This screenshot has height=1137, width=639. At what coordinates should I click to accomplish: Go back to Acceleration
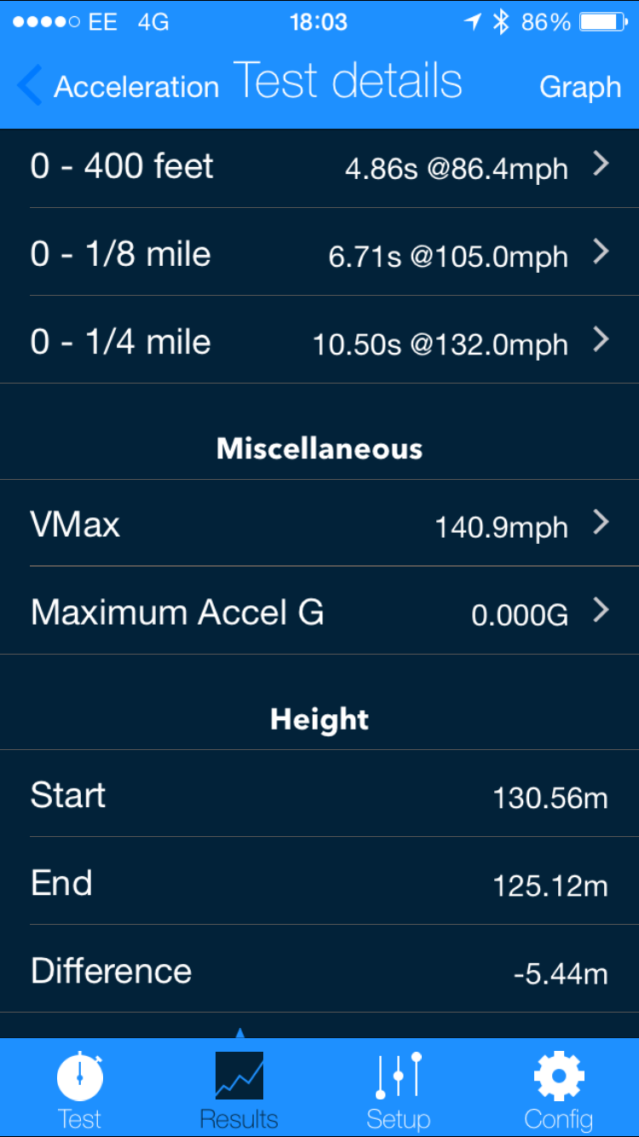point(136,87)
